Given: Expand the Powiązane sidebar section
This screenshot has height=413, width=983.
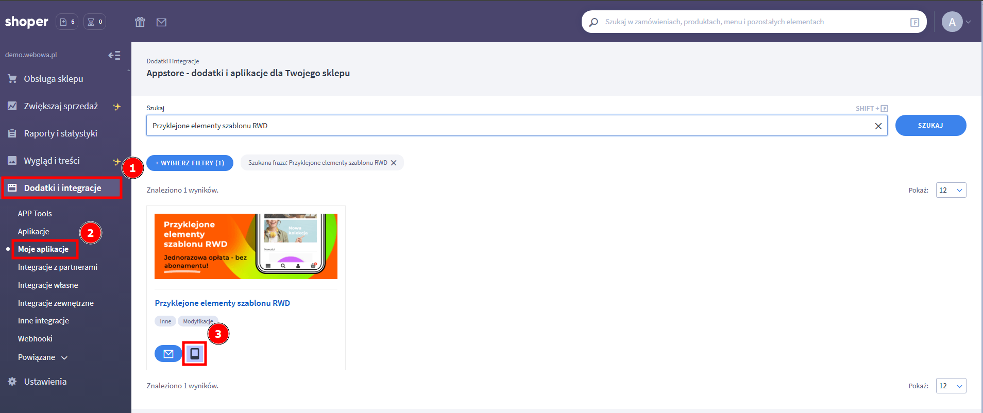Looking at the screenshot, I should tap(43, 357).
